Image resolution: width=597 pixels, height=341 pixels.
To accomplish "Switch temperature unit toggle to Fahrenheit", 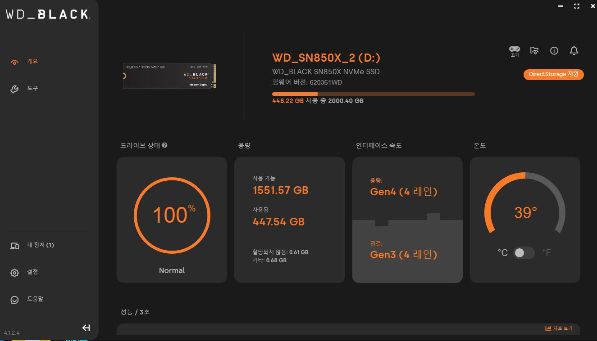I will (x=524, y=253).
